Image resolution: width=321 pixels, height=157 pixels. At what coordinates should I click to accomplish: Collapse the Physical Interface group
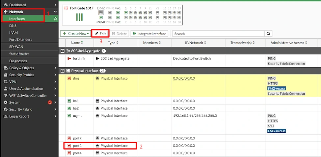pyautogui.click(x=63, y=71)
